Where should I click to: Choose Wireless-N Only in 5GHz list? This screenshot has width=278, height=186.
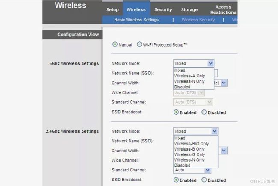(x=189, y=81)
